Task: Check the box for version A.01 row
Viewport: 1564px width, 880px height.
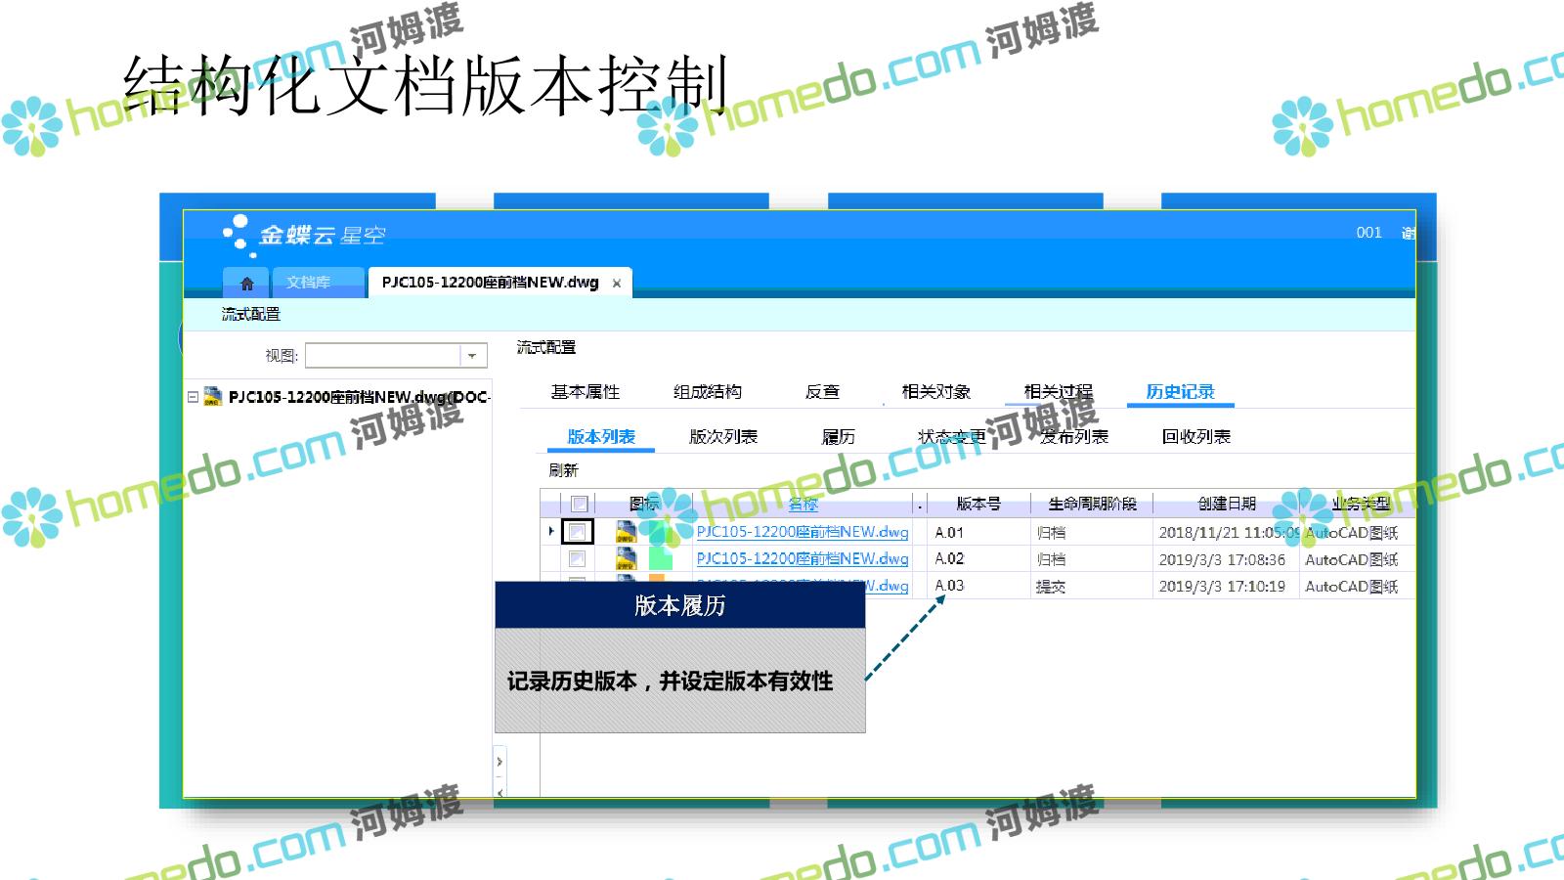Action: (x=578, y=532)
